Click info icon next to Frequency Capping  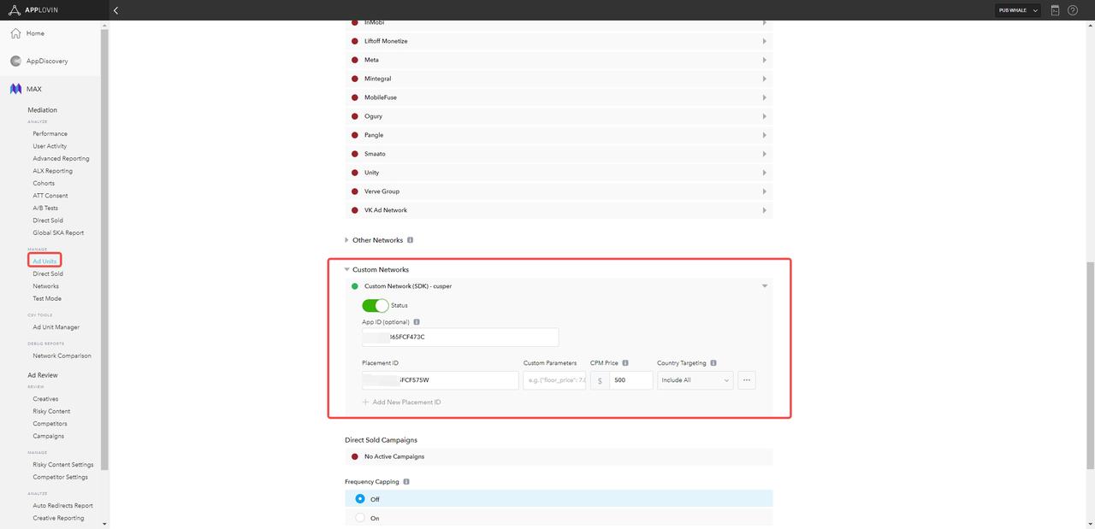coord(406,482)
